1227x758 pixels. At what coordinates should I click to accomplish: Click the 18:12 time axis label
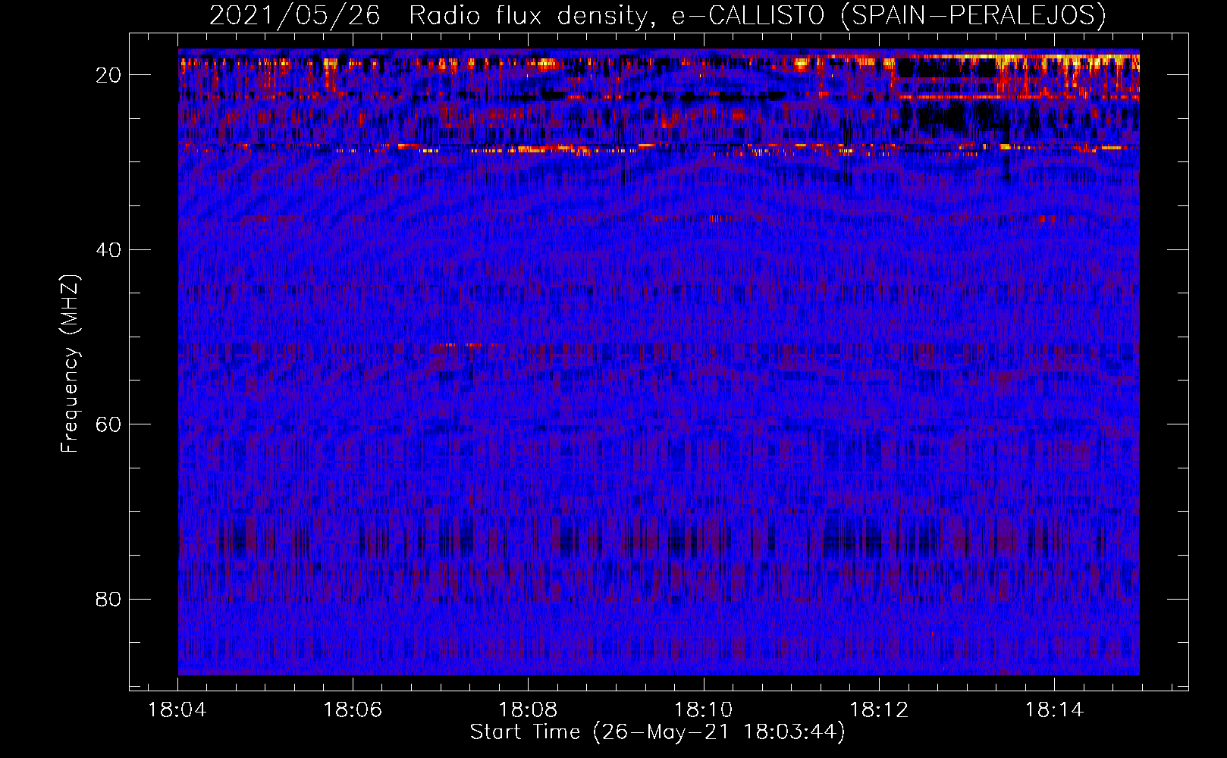click(x=879, y=710)
